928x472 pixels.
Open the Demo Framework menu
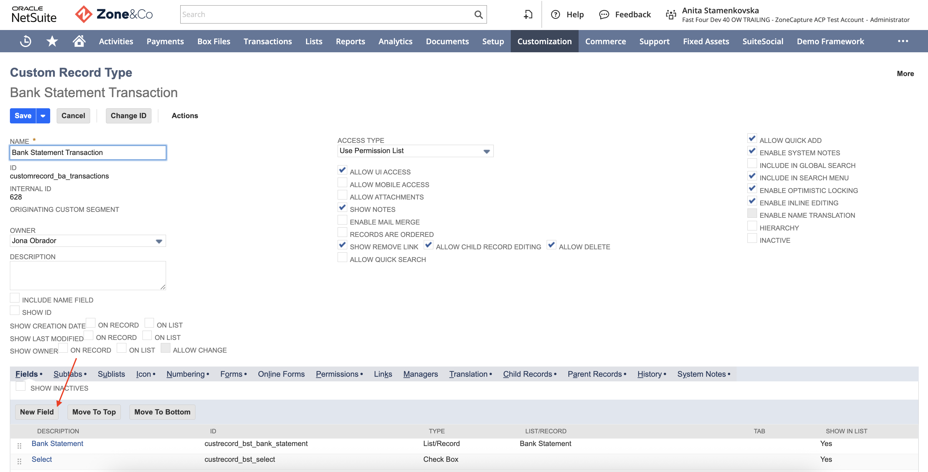[x=830, y=41]
